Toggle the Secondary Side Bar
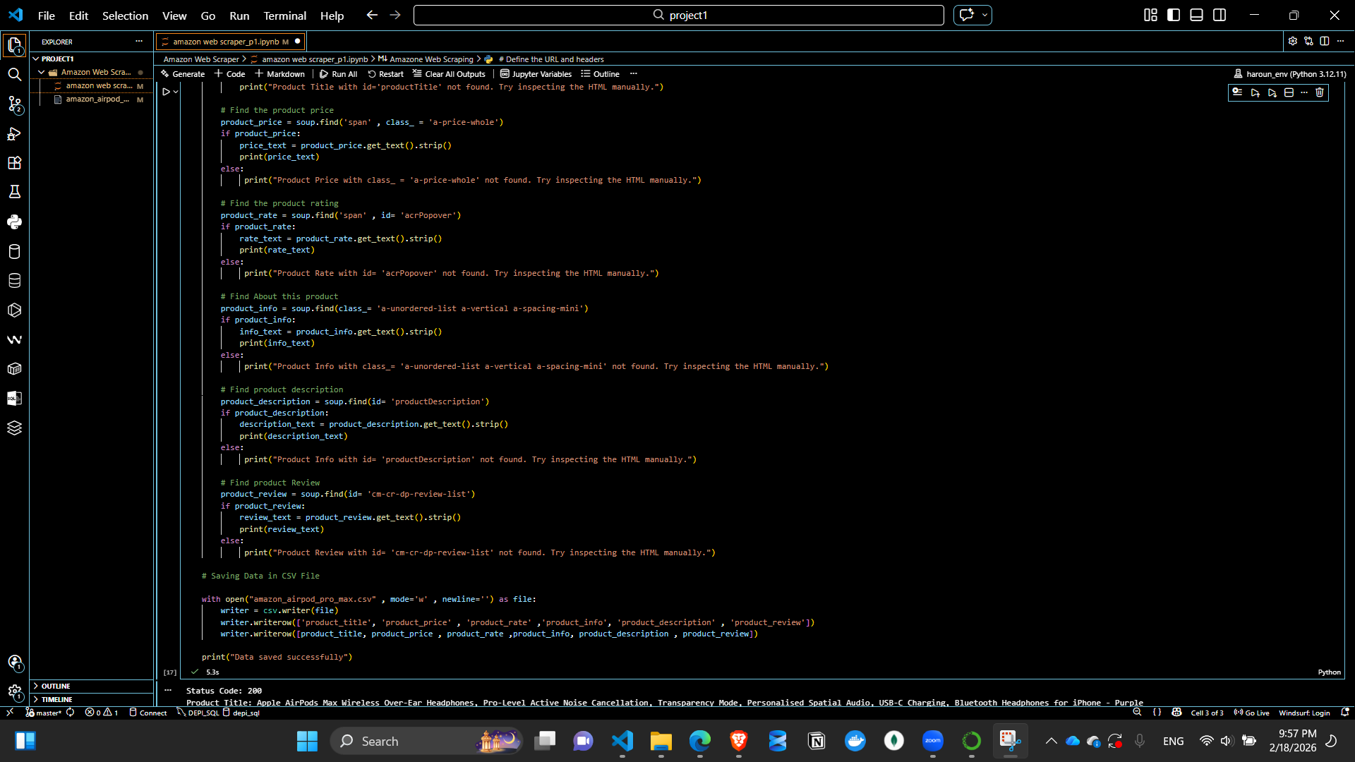 tap(1220, 15)
